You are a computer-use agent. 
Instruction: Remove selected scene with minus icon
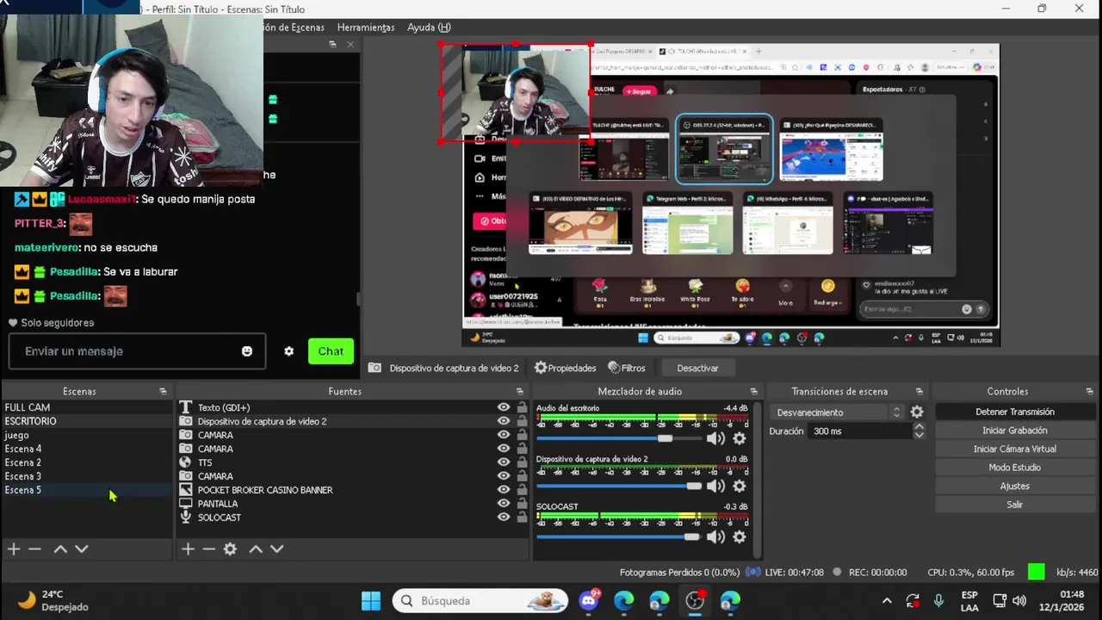point(34,549)
